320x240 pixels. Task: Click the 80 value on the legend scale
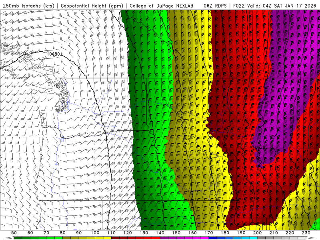coord(63,233)
